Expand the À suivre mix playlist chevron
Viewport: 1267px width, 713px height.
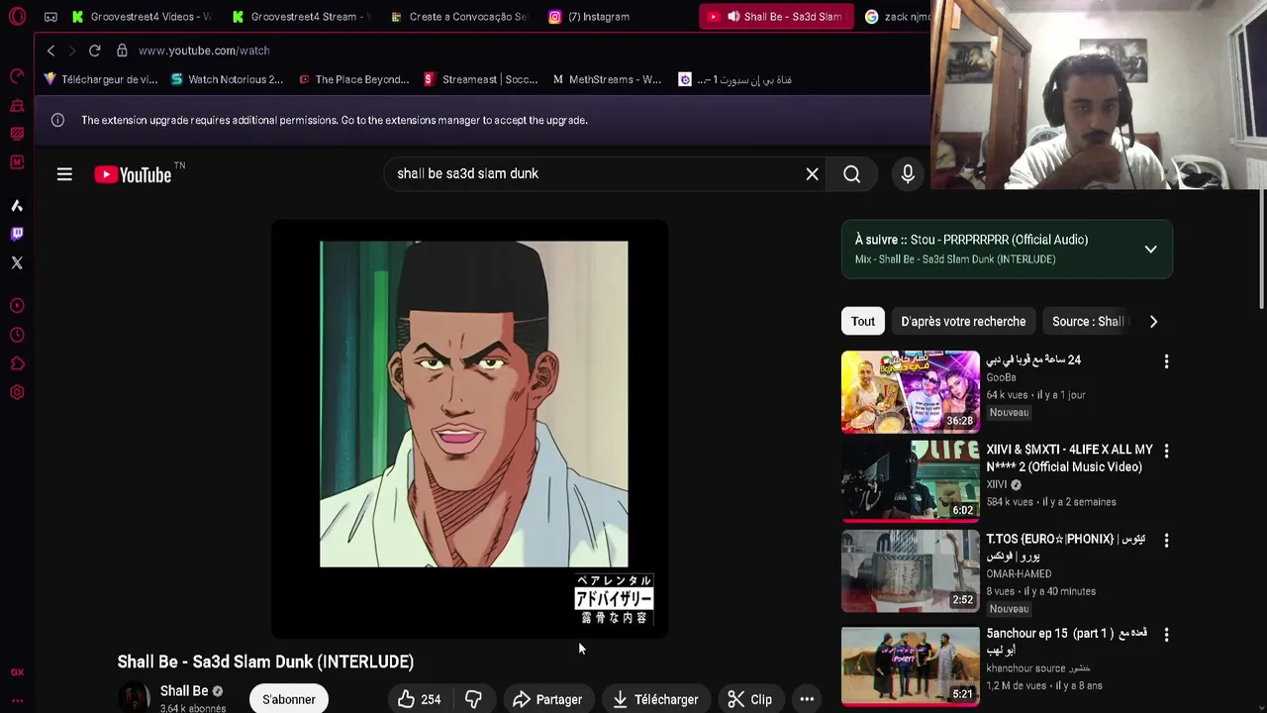tap(1150, 250)
